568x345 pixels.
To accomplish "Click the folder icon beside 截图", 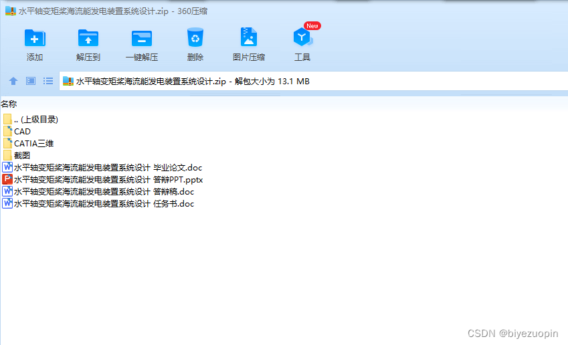I will coord(7,155).
